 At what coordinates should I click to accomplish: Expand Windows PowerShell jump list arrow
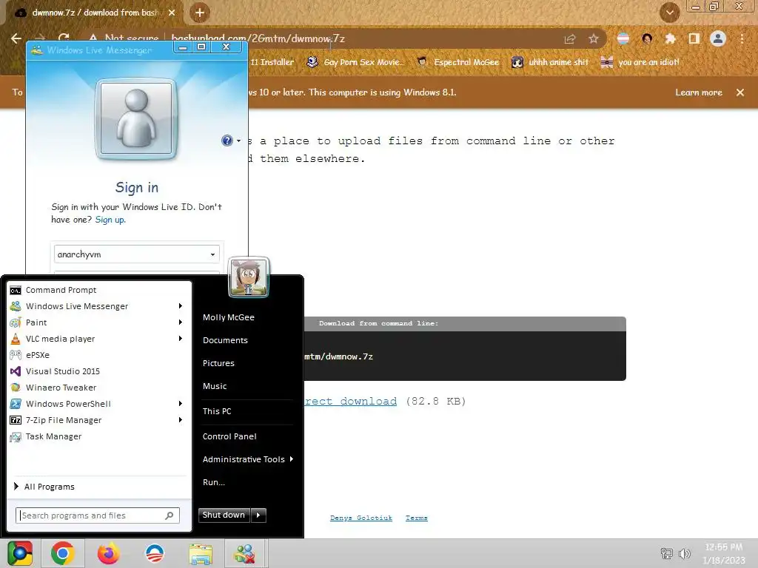(x=181, y=403)
